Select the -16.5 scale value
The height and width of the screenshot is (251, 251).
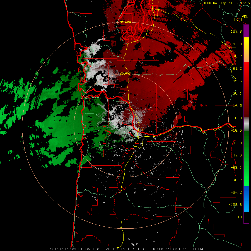tap(236, 131)
